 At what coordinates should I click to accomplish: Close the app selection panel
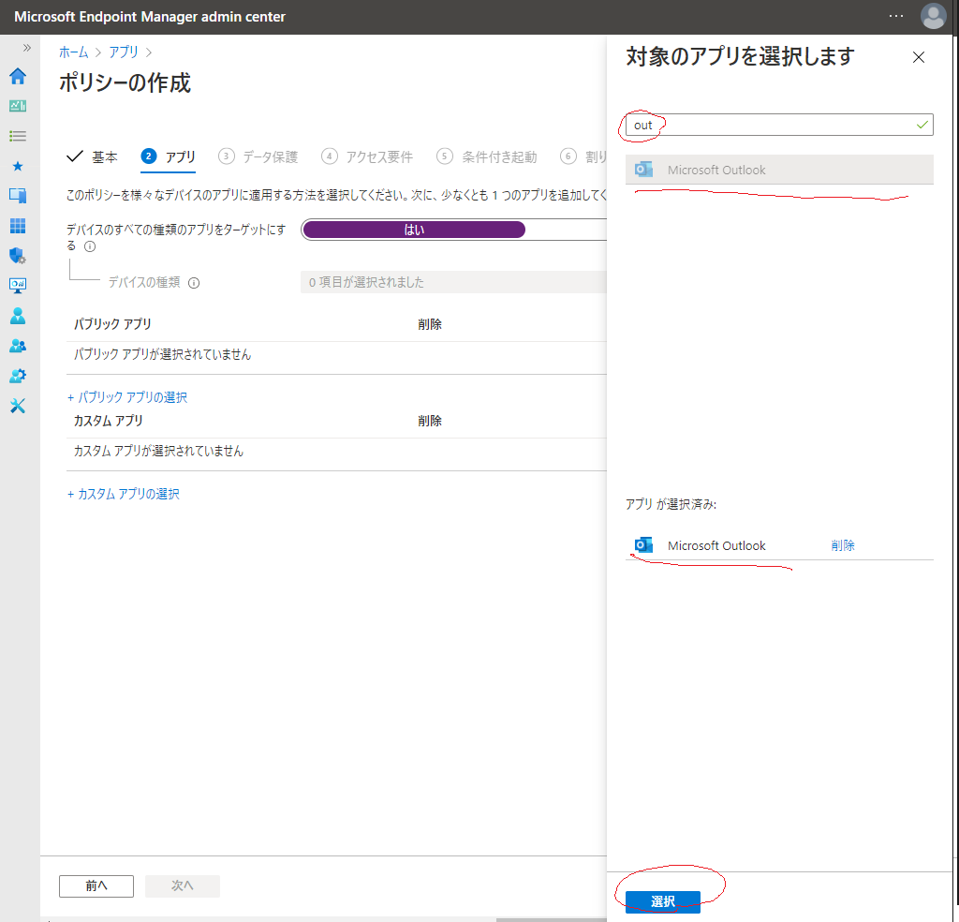click(x=918, y=57)
